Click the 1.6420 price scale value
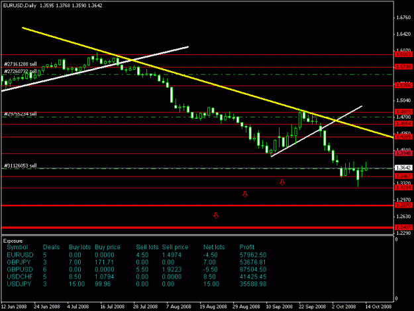The image size is (414, 311). (x=403, y=34)
